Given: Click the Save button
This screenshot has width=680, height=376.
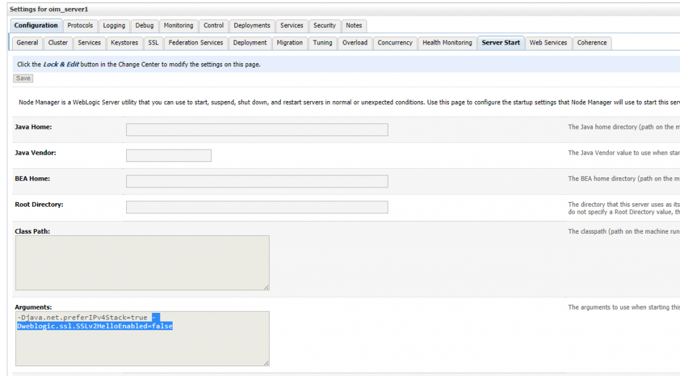Looking at the screenshot, I should pos(23,78).
